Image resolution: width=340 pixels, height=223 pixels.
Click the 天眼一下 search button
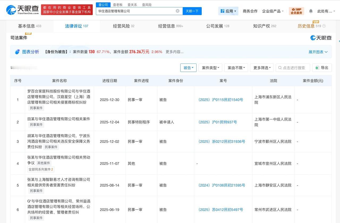[192, 11]
